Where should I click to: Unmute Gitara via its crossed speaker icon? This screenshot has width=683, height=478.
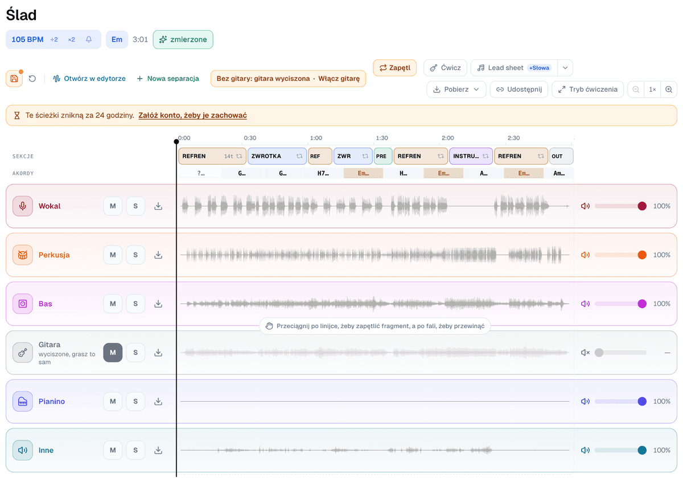[585, 353]
